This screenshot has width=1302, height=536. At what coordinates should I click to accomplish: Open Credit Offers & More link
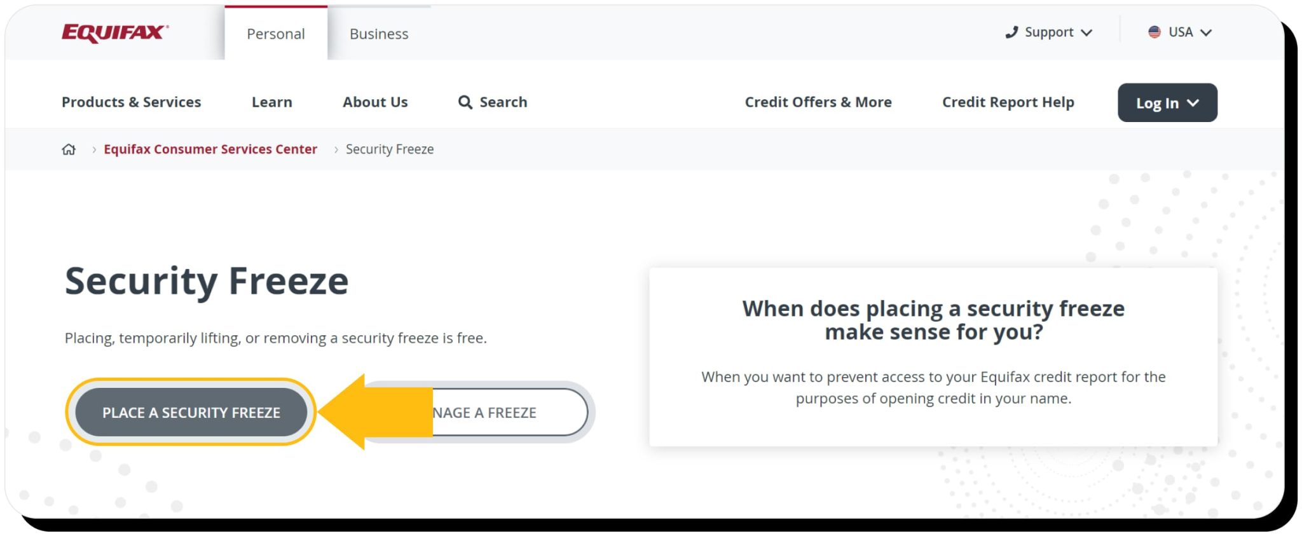pos(818,102)
